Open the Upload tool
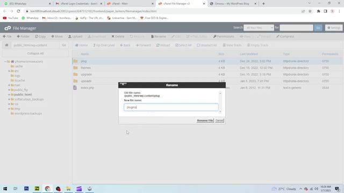Image resolution: width=344 pixels, height=193 pixels. click(75, 36)
